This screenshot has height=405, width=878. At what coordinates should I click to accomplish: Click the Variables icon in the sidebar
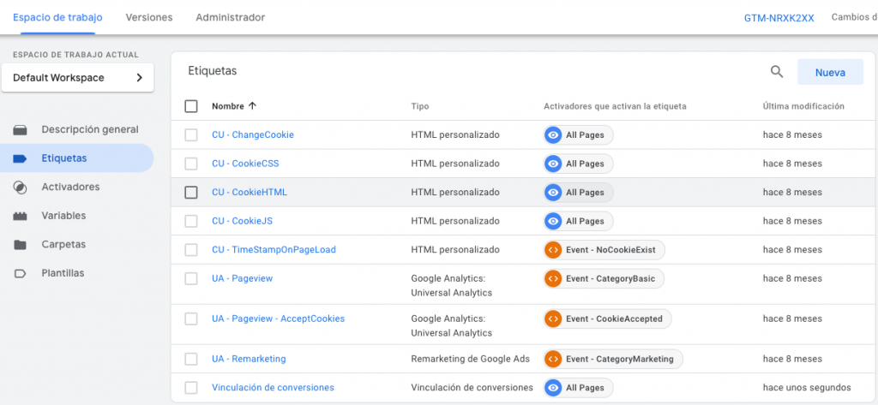tap(21, 216)
